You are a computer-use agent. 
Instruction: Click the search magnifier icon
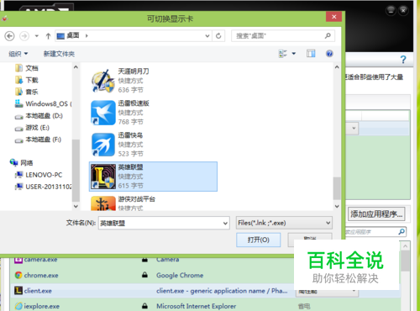[328, 36]
